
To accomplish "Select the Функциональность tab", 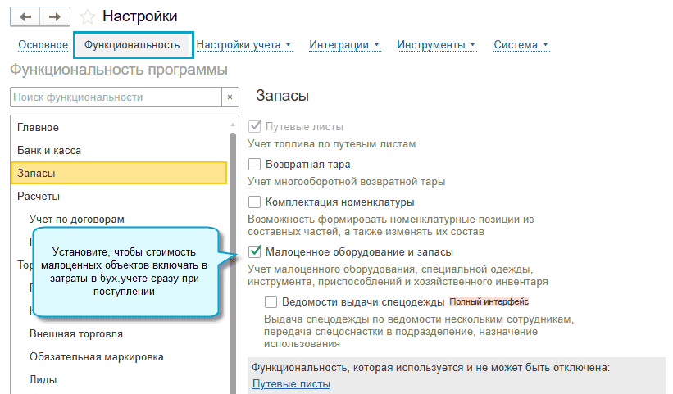I will click(132, 45).
